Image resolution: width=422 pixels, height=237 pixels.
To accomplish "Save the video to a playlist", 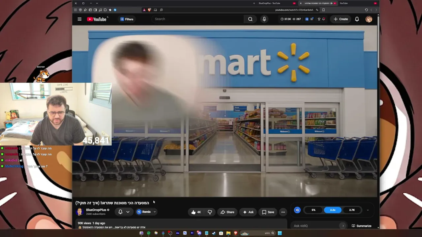I will 268,212.
